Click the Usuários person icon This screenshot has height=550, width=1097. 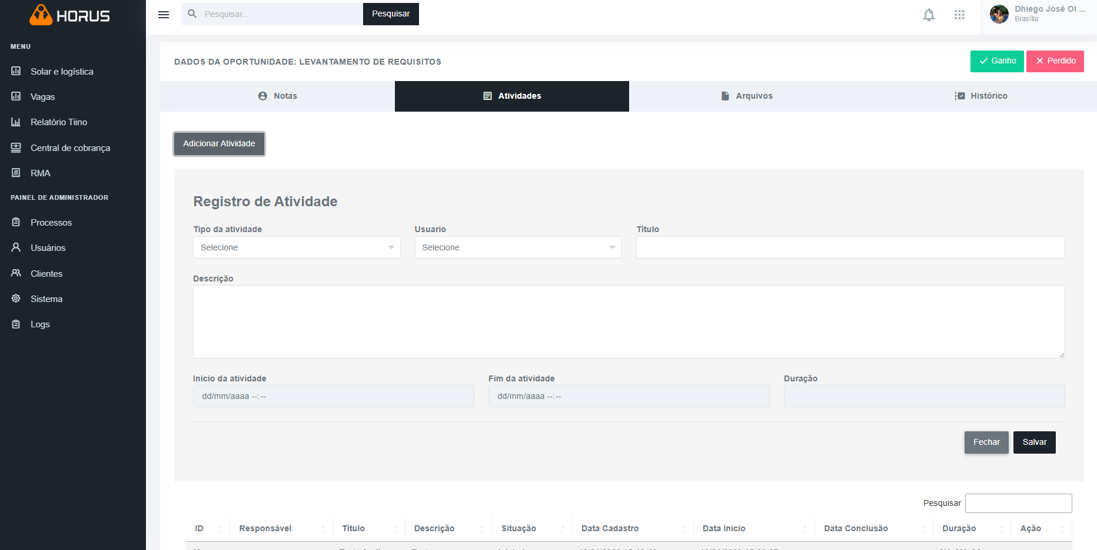[16, 247]
